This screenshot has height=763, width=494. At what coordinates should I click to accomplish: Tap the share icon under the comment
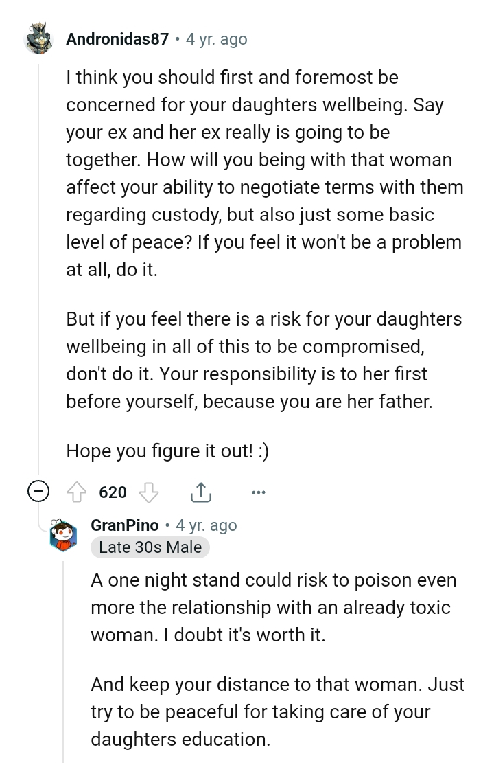pos(199,492)
